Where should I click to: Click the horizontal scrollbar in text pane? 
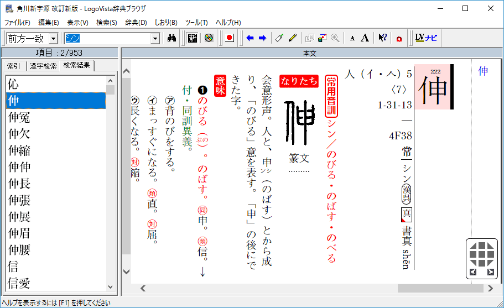313,288
